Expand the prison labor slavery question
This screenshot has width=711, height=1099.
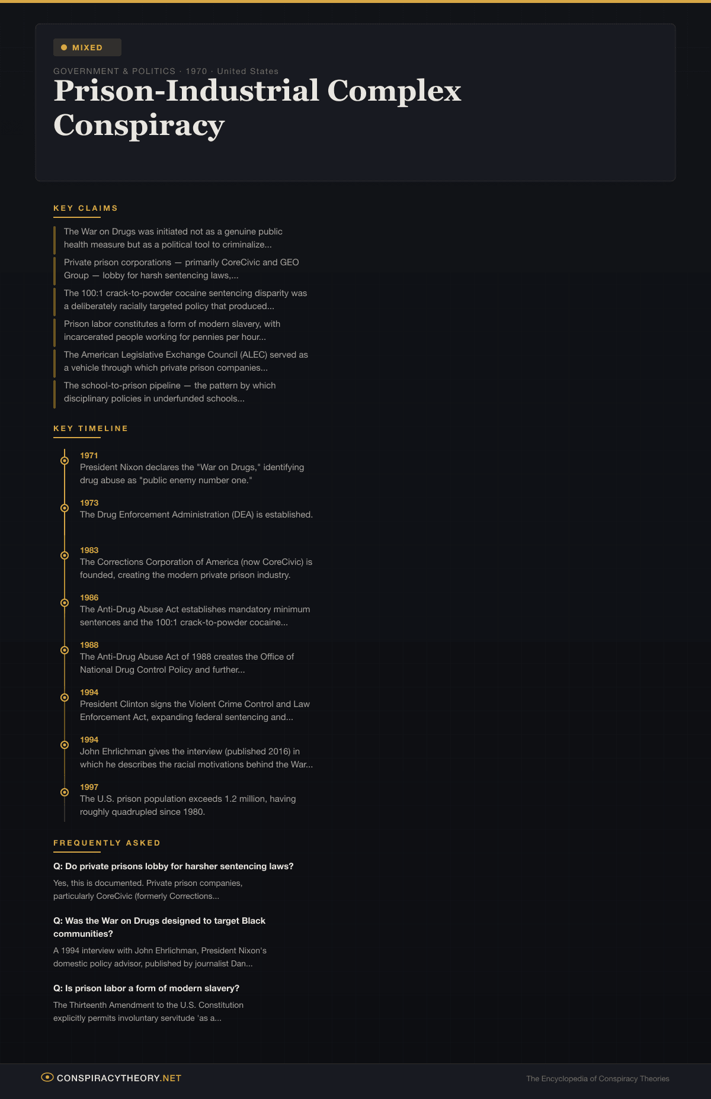coord(146,988)
